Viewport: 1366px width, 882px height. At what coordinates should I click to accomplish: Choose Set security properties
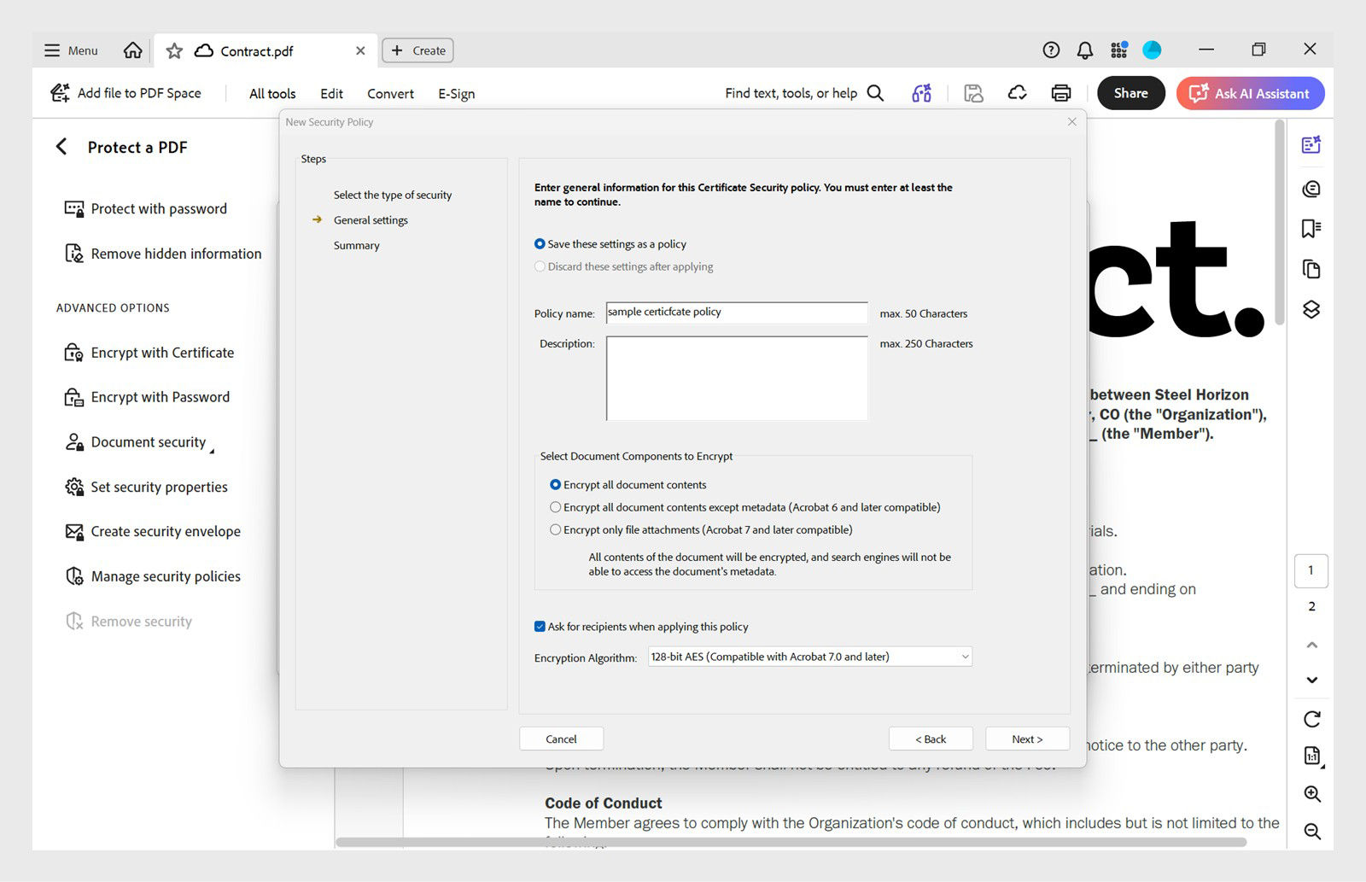click(x=147, y=487)
